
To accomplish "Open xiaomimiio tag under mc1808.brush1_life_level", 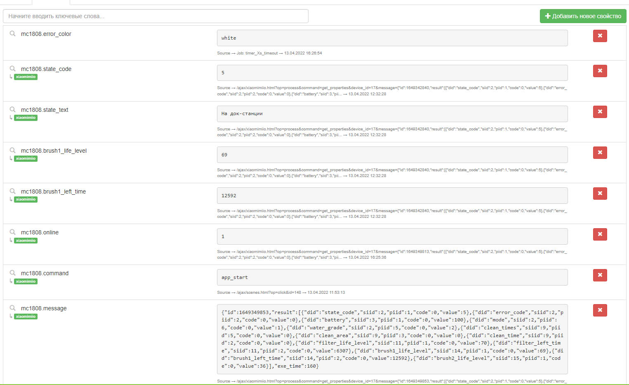I will tap(26, 158).
